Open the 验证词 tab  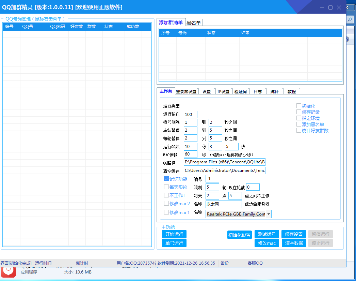[241, 91]
